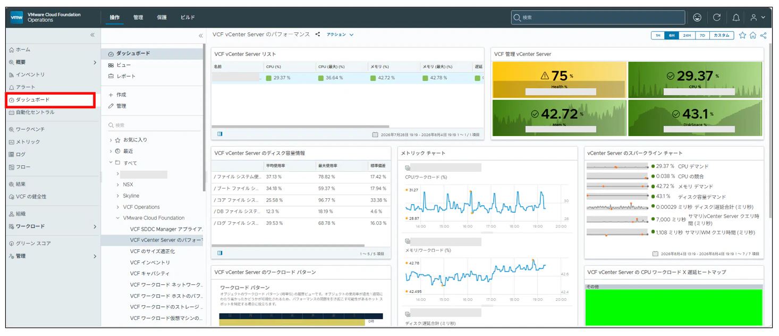
Task: Expand the 最近 folder
Action: [x=111, y=151]
